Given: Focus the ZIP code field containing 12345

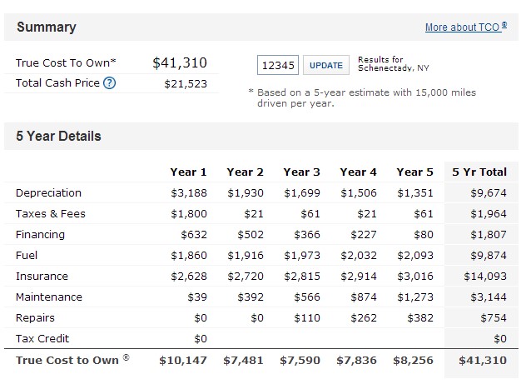Looking at the screenshot, I should click(278, 65).
